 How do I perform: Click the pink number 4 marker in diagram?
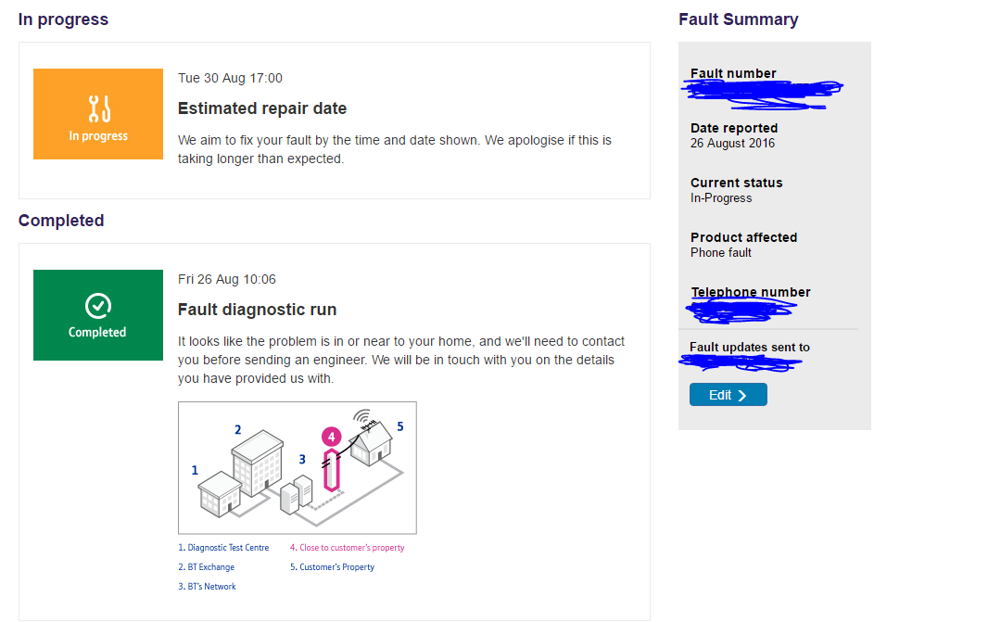point(332,437)
